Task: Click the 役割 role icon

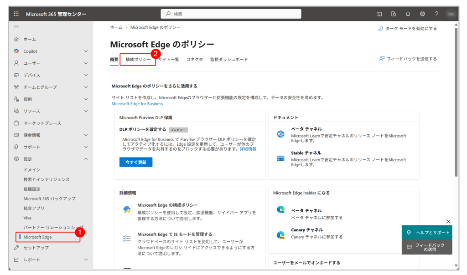Action: coord(16,99)
